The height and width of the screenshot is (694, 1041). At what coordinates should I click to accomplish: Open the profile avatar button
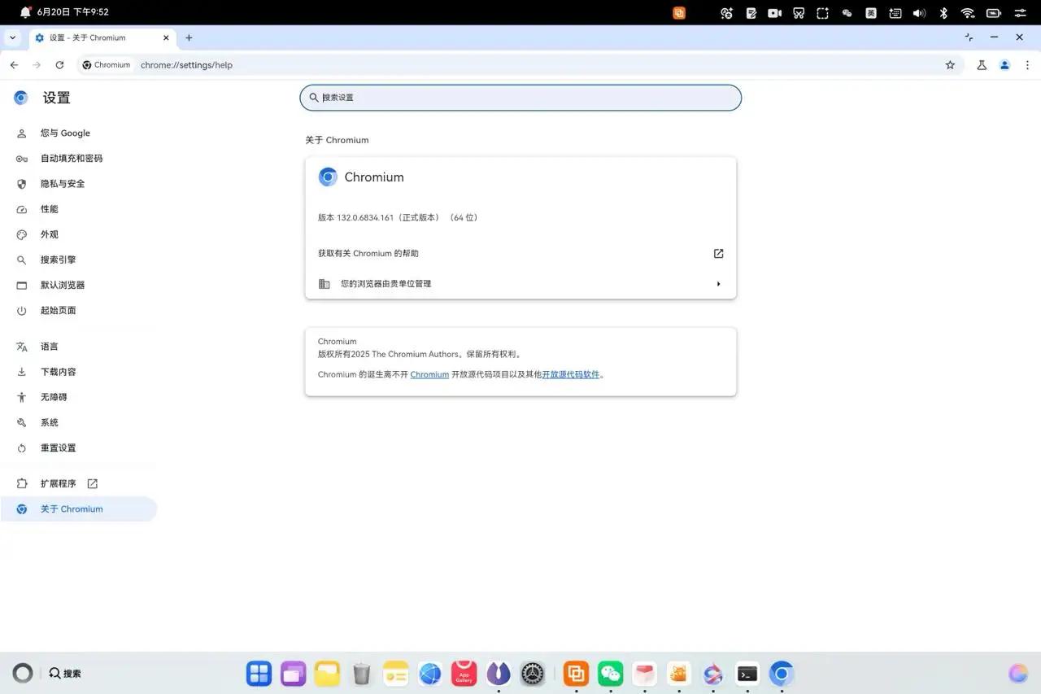[1004, 65]
